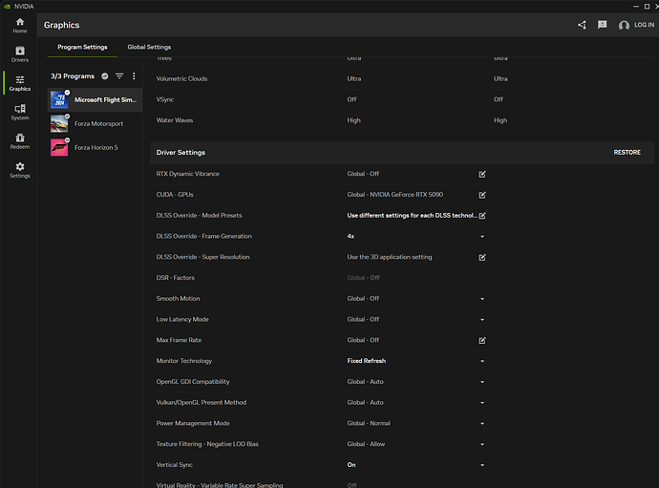Click minus badge on Forza Motorsport
659x488 pixels.
coord(67,117)
